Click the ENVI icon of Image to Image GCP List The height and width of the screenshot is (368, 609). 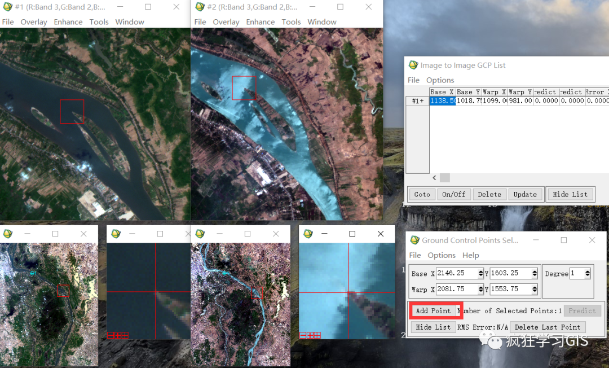pyautogui.click(x=413, y=65)
